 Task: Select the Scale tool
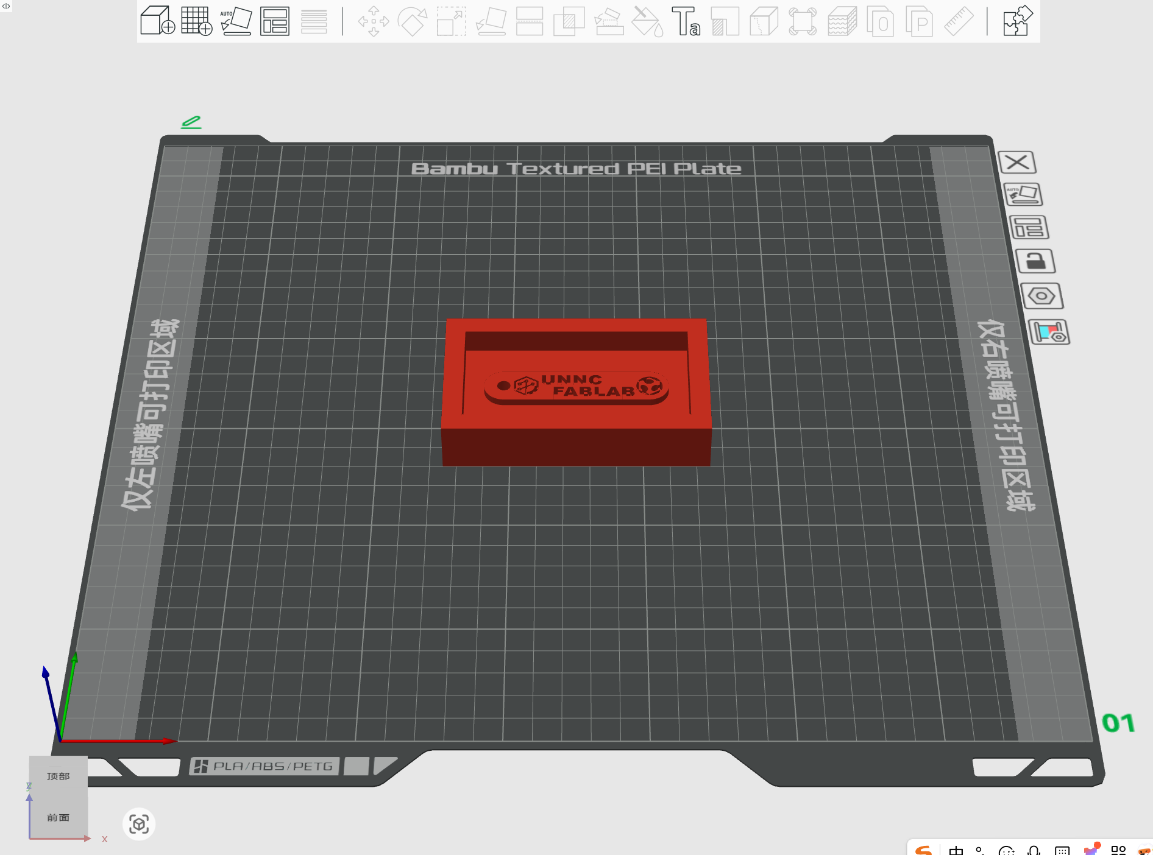(452, 21)
